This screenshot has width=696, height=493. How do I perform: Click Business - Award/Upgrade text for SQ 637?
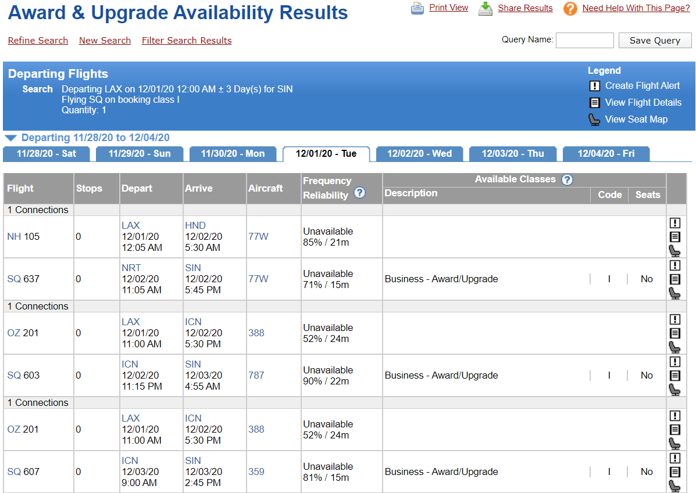point(441,279)
